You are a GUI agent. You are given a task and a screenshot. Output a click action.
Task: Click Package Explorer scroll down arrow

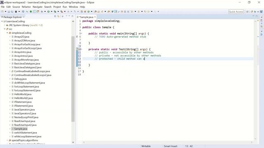[73, 142]
